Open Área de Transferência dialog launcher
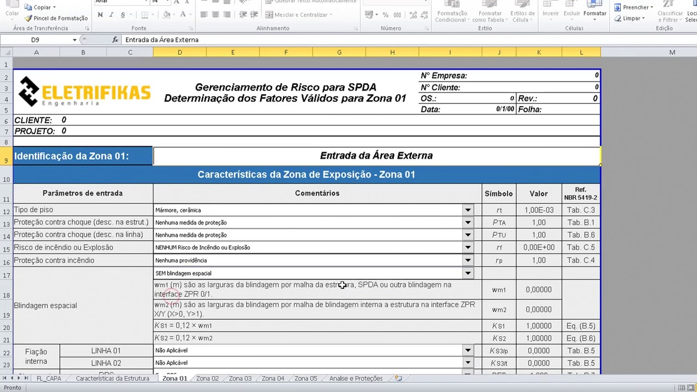 (x=87, y=28)
